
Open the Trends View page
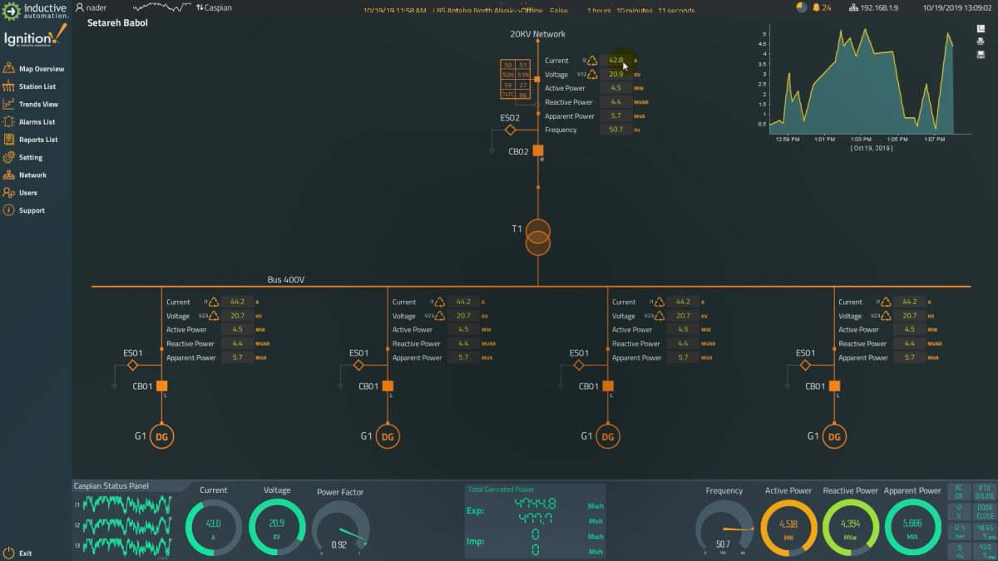pyautogui.click(x=32, y=105)
